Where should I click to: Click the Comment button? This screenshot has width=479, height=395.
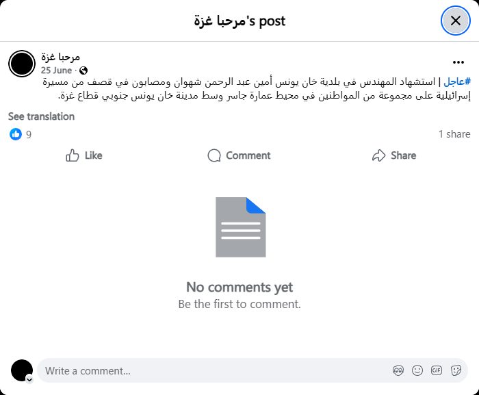(239, 155)
